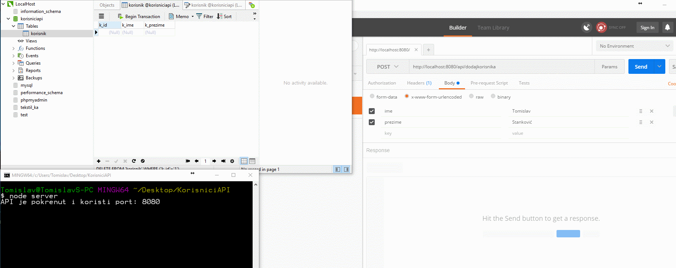The image size is (676, 268).
Task: Click the terminal vertical scrollbar up arrow
Action: [x=256, y=185]
